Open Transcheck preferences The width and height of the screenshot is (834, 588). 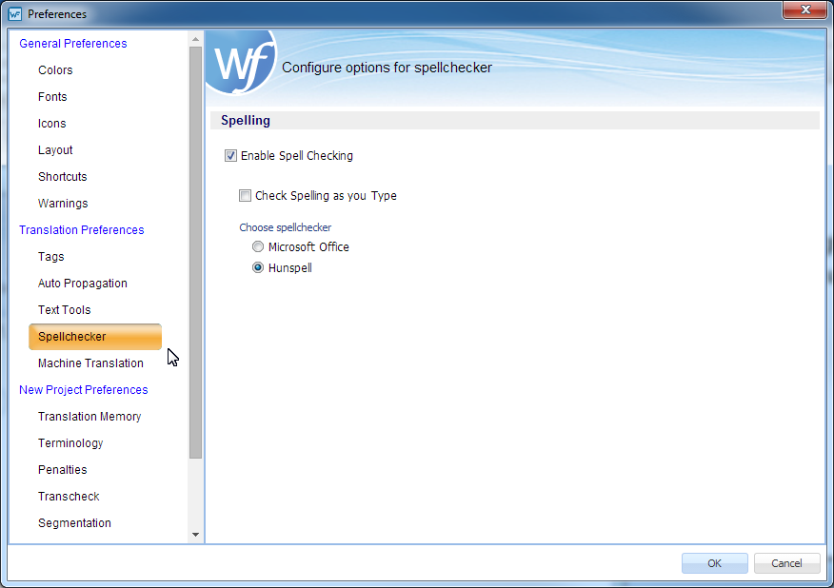[69, 496]
